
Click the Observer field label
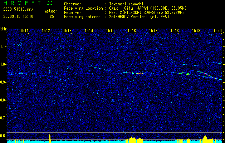[x=73, y=4]
